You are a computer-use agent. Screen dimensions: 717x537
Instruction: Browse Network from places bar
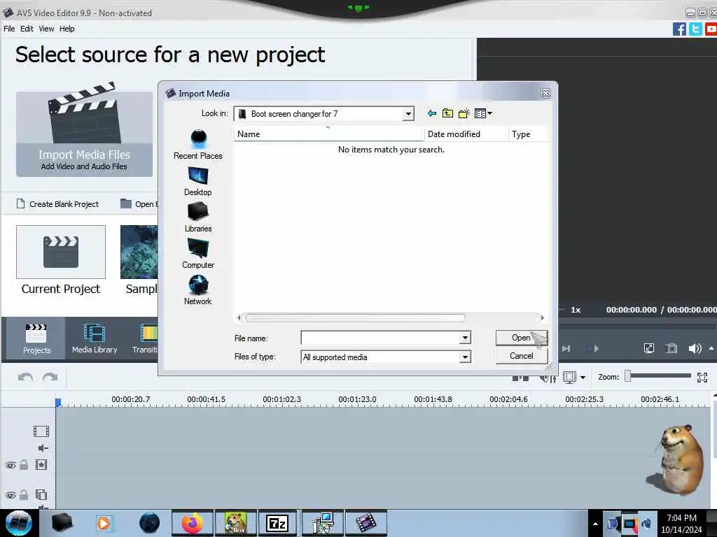click(198, 290)
